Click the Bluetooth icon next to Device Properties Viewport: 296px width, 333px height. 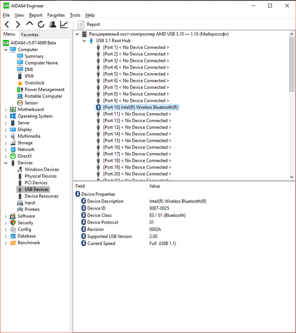[78, 194]
